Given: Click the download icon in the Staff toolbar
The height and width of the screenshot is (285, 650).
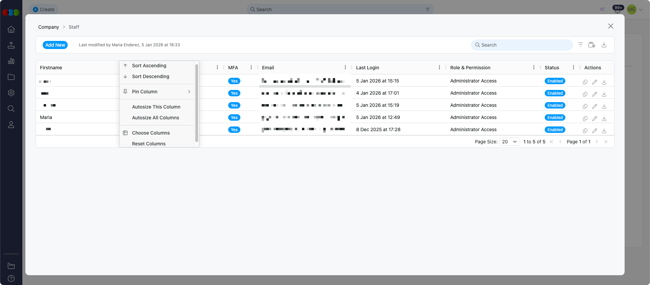Looking at the screenshot, I should point(604,45).
